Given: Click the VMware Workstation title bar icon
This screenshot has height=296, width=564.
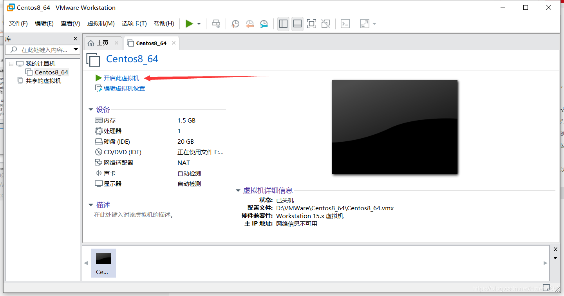Looking at the screenshot, I should click(11, 7).
